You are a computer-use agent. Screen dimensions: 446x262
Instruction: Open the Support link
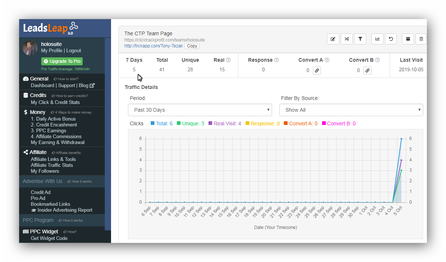coord(66,85)
